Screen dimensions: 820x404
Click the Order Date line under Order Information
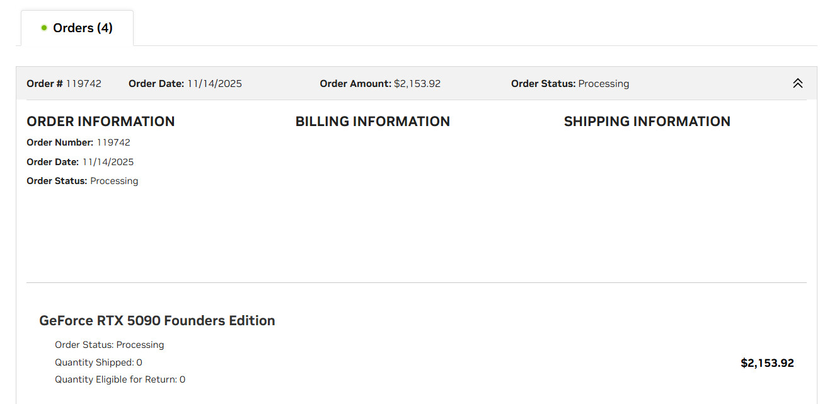[x=80, y=162]
